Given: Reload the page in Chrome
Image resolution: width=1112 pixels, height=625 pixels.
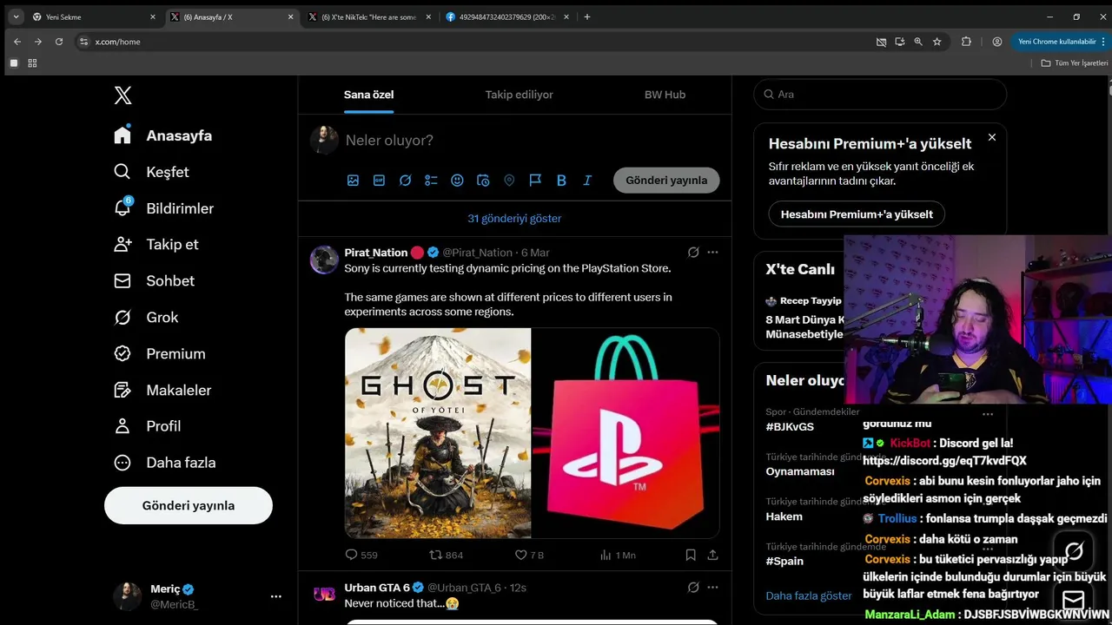Looking at the screenshot, I should 59,42.
